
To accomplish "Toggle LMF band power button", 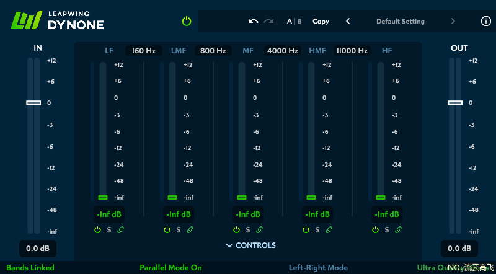I will click(x=167, y=230).
